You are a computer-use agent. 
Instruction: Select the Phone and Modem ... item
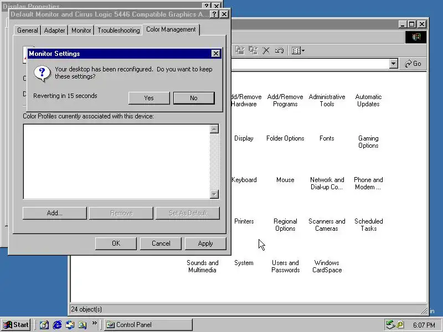point(368,183)
